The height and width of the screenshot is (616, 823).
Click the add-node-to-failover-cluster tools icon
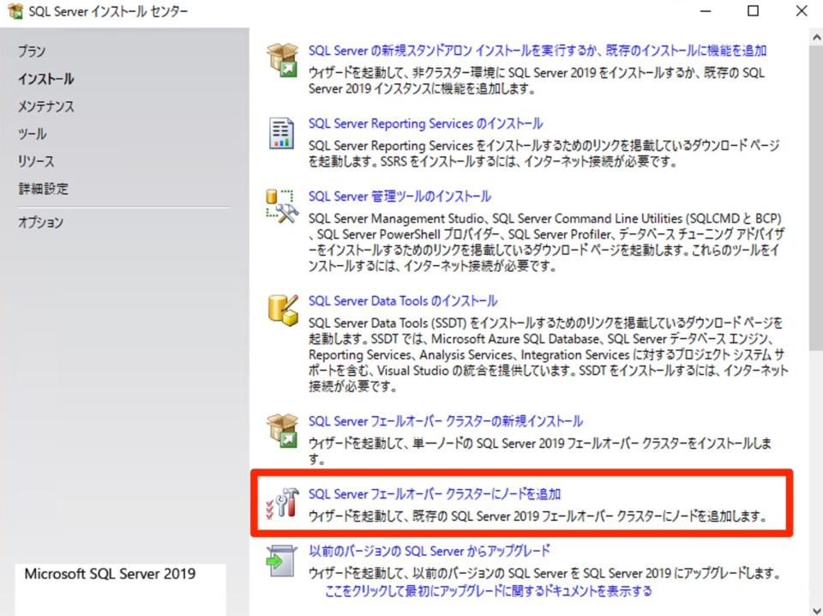(282, 503)
